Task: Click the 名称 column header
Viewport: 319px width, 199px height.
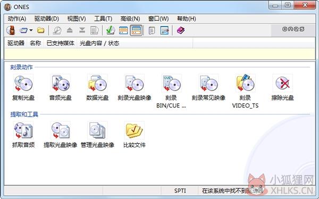Action: [x=35, y=43]
